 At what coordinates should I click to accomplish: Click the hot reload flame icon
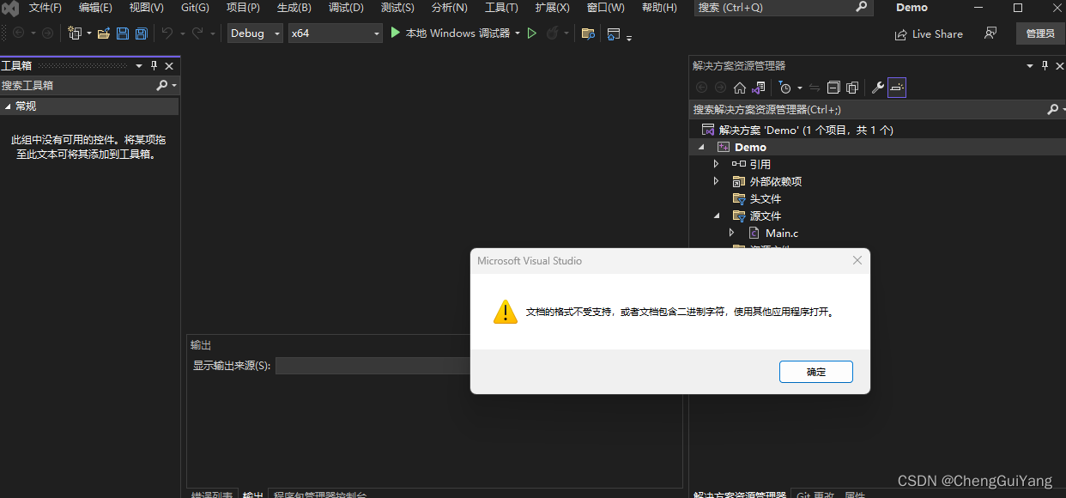(x=553, y=33)
